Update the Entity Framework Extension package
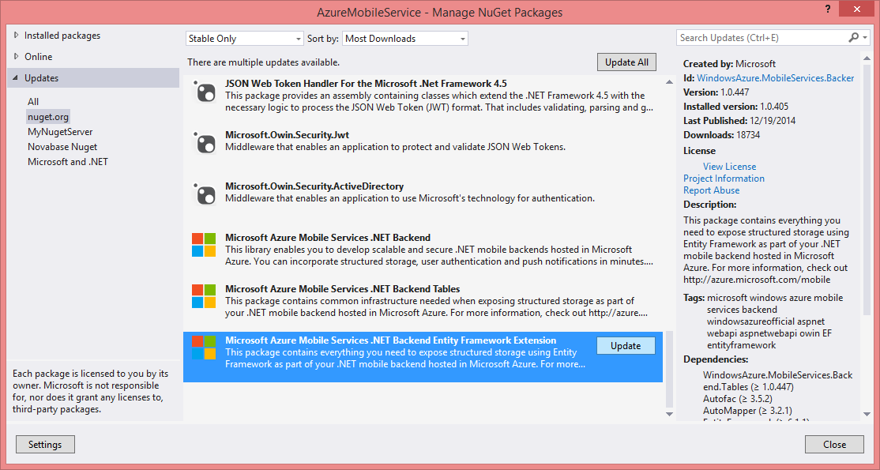 (x=626, y=346)
